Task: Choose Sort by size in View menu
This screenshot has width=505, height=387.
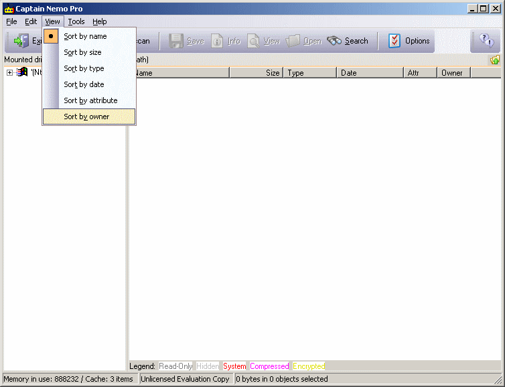Action: coord(82,52)
